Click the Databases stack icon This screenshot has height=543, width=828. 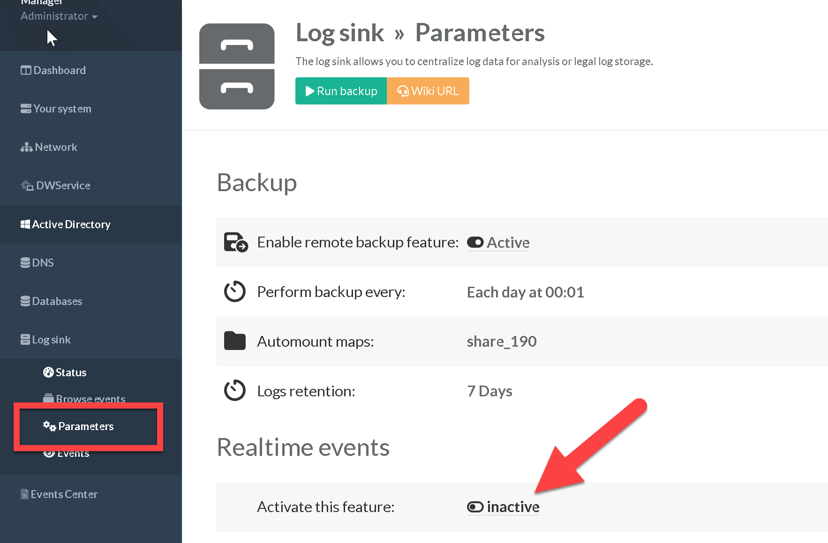coord(25,301)
